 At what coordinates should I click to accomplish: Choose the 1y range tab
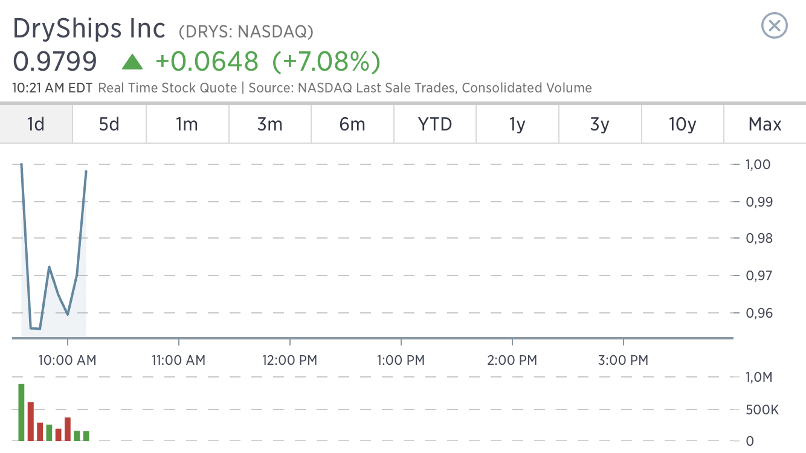tap(517, 124)
